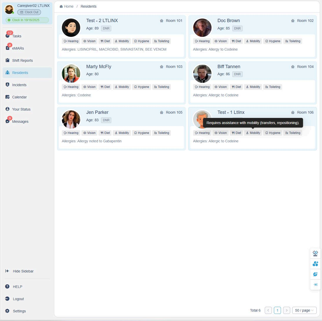This screenshot has height=321, width=322.
Task: Click the collapse arrow icon on right edge panel
Action: 315,284
